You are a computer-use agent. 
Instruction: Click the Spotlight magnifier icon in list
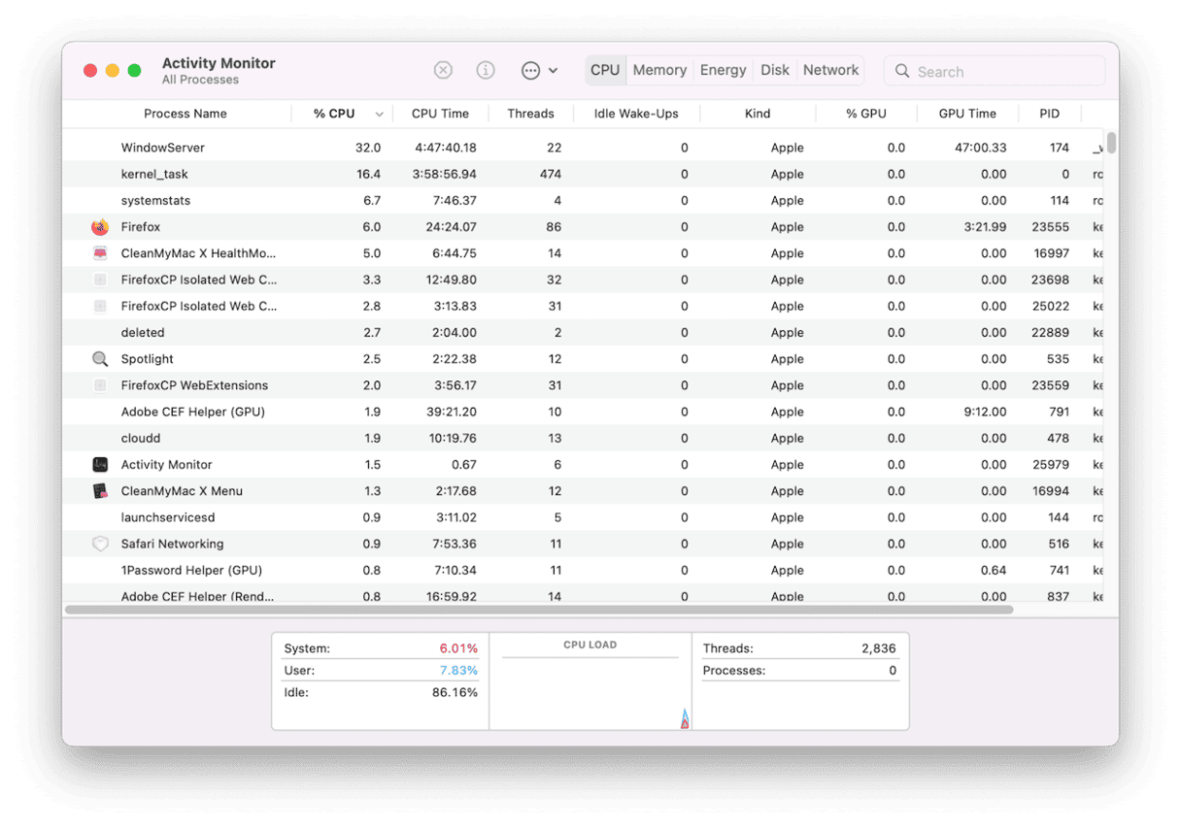point(100,359)
